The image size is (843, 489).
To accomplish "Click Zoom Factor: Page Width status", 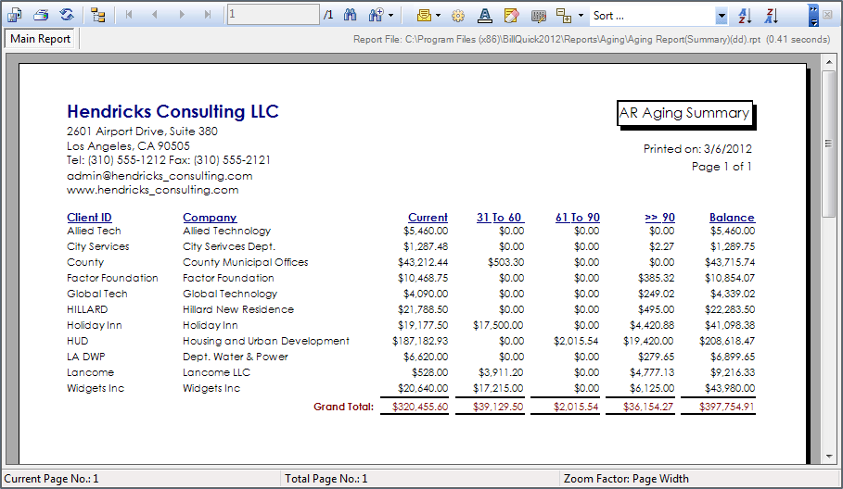I will pos(626,479).
